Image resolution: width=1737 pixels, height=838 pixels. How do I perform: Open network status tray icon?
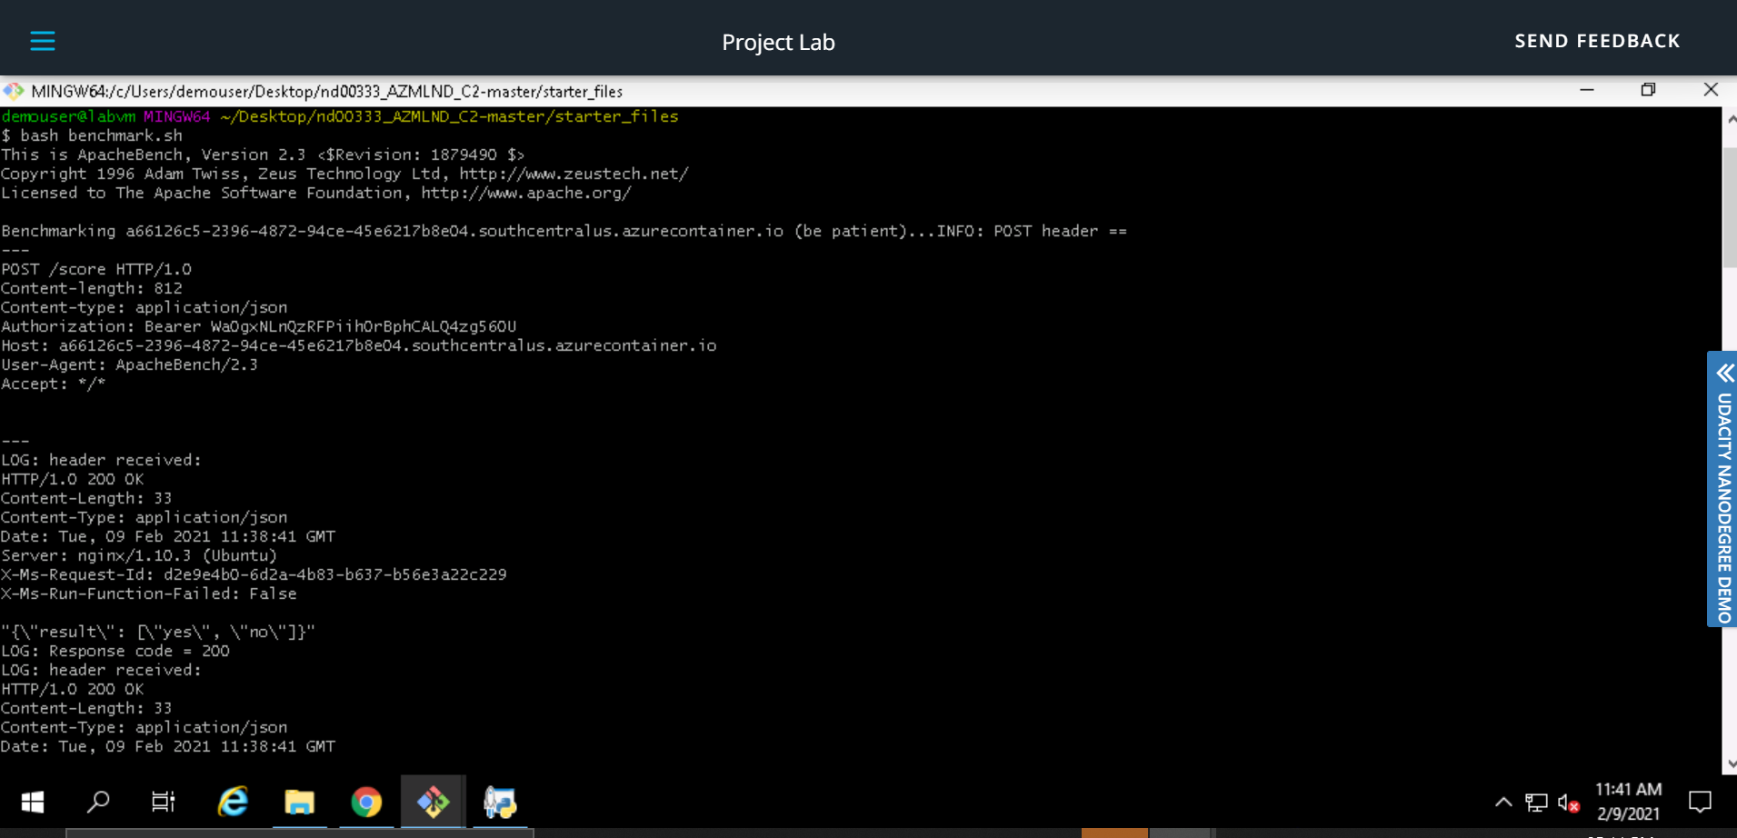pyautogui.click(x=1536, y=802)
